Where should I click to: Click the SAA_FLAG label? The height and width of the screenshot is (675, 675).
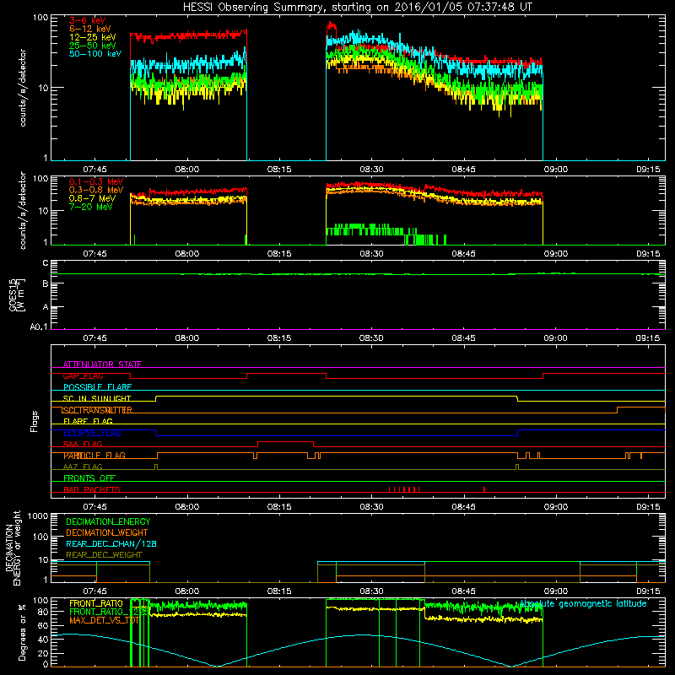[x=83, y=445]
